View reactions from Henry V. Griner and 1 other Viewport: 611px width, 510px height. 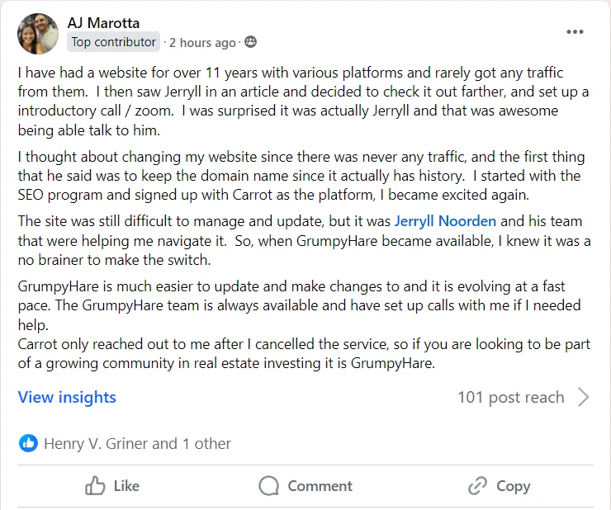pyautogui.click(x=137, y=443)
